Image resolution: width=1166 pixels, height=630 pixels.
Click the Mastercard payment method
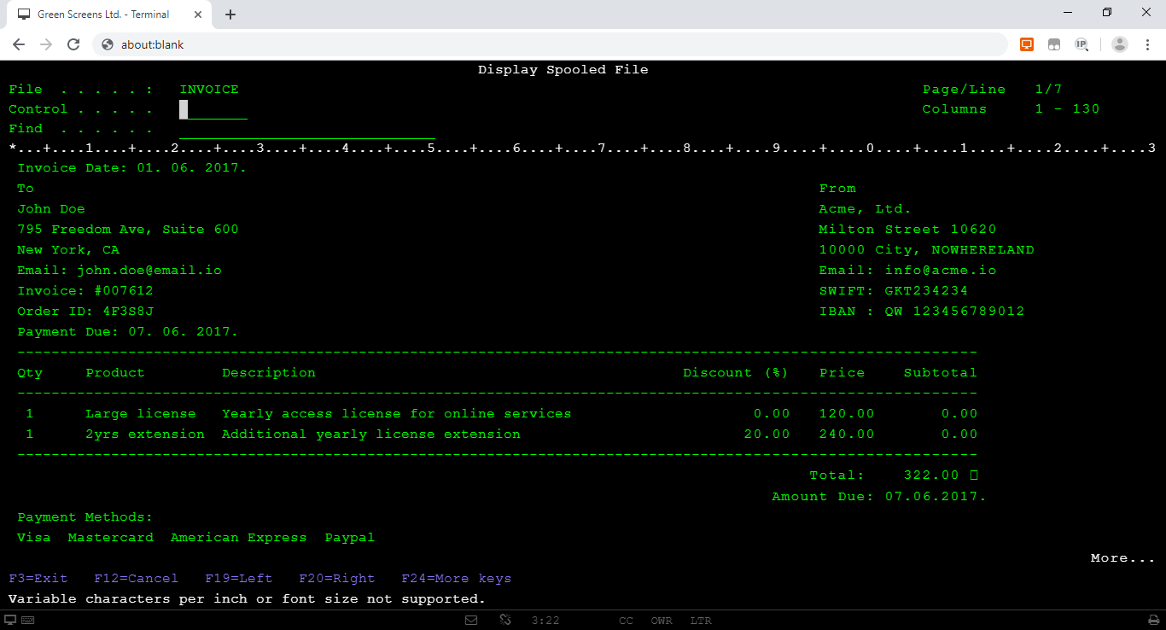pos(111,538)
